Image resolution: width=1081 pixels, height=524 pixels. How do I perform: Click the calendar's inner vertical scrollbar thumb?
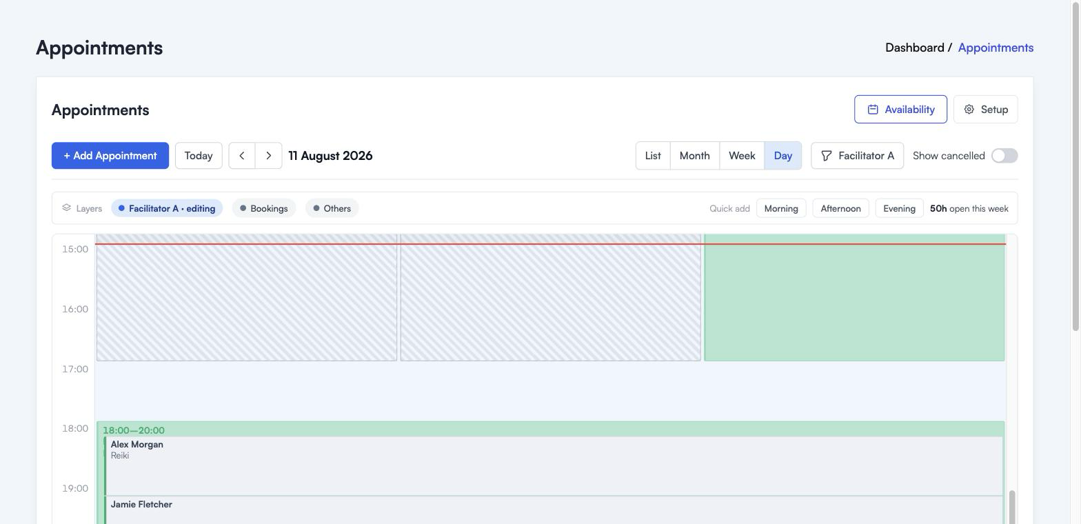(1012, 507)
